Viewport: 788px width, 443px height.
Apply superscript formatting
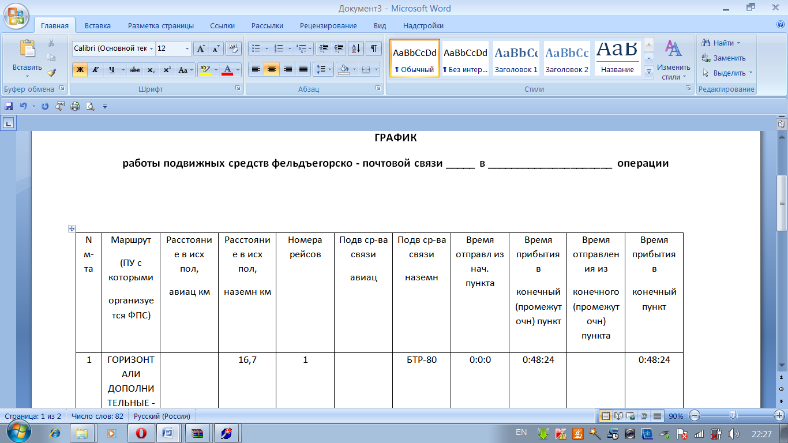click(x=167, y=70)
